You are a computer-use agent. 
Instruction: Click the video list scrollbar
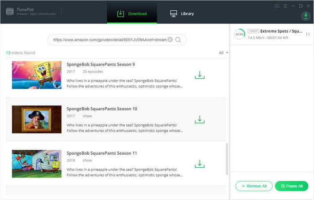pyautogui.click(x=227, y=161)
